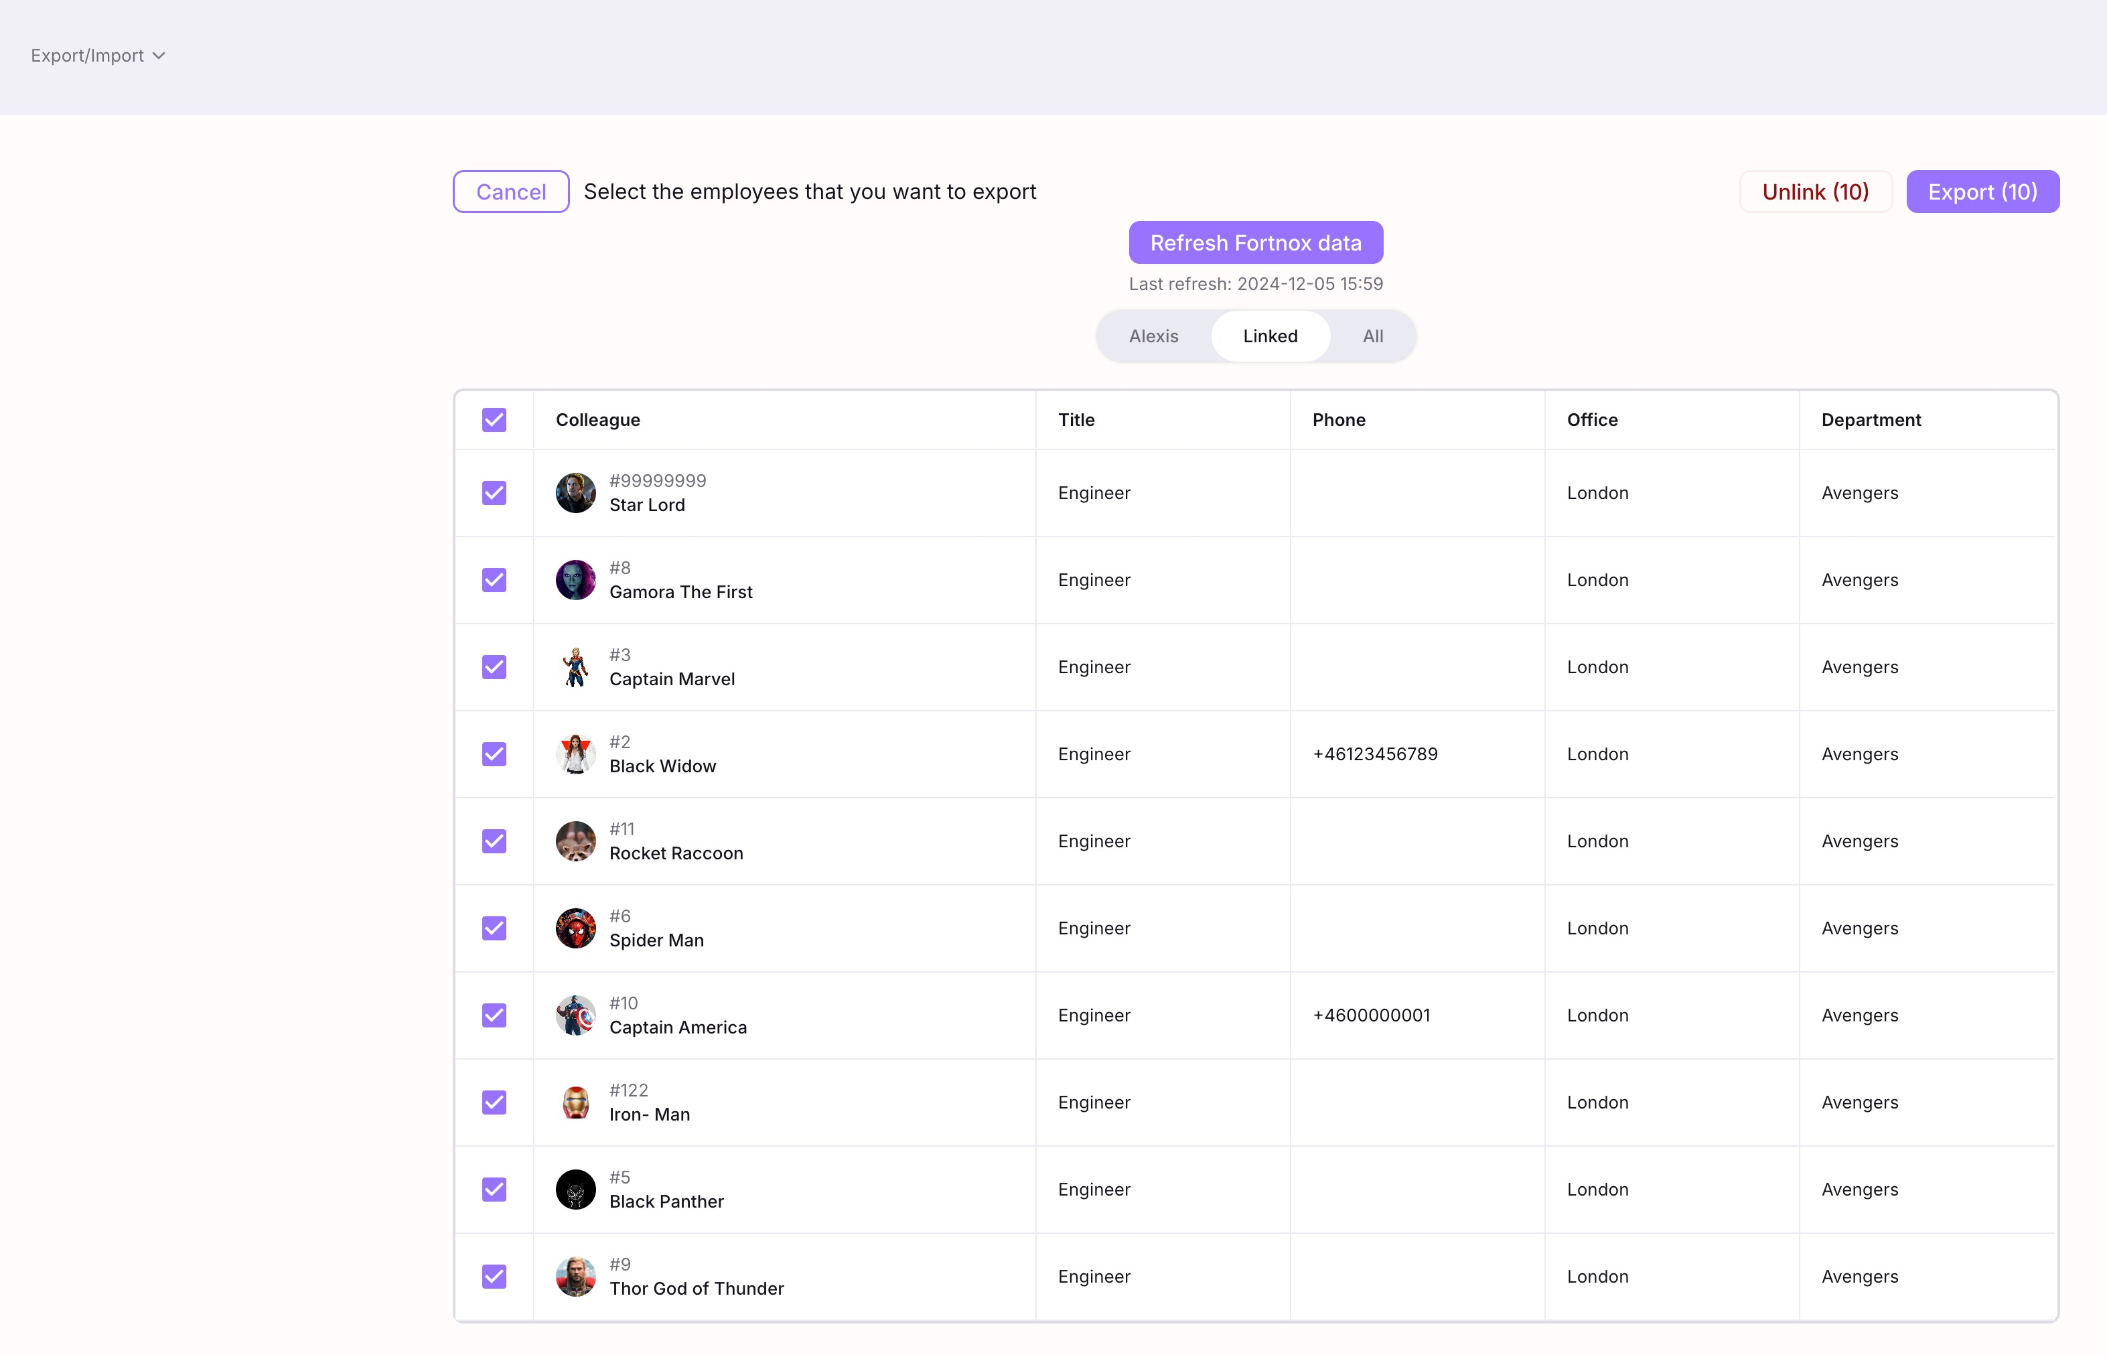Deselect Captain America's checkbox
The height and width of the screenshot is (1357, 2107).
coord(494,1015)
